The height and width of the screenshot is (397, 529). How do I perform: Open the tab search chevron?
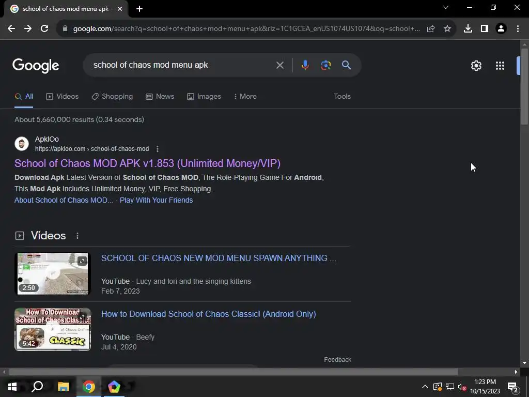(x=446, y=7)
